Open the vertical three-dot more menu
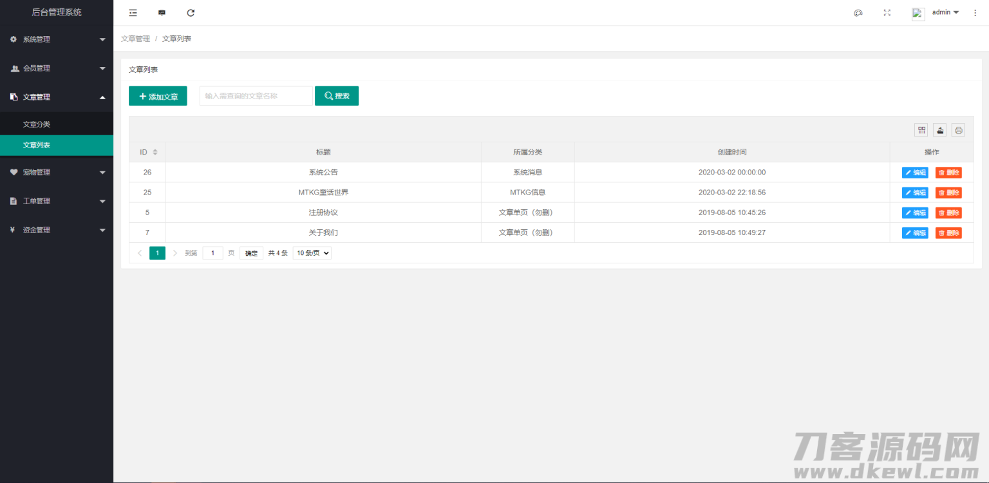989x483 pixels. click(975, 13)
